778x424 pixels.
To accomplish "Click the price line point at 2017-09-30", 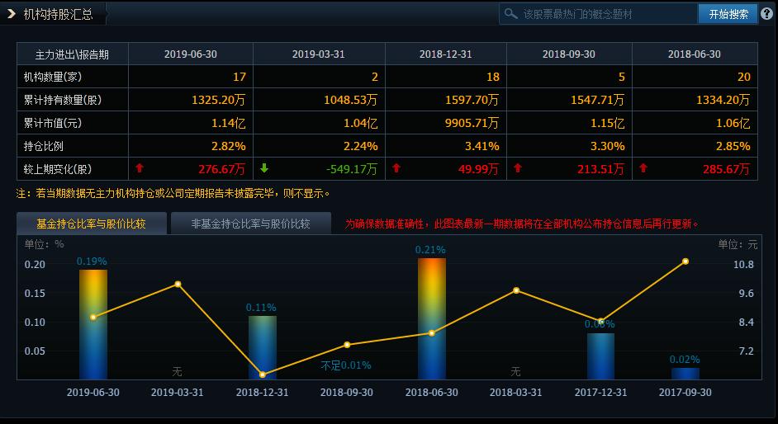I will 685,261.
